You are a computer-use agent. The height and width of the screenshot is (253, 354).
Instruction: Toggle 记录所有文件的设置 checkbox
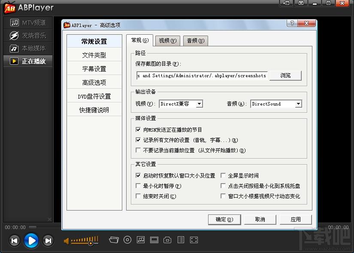pyautogui.click(x=138, y=140)
